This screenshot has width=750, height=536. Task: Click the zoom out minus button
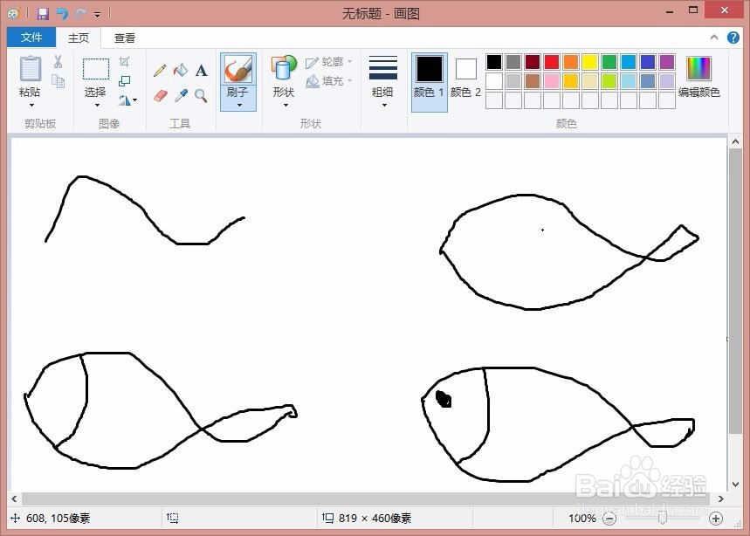609,519
